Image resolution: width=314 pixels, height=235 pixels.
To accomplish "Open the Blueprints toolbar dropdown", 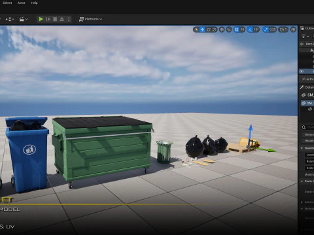I will (10, 20).
